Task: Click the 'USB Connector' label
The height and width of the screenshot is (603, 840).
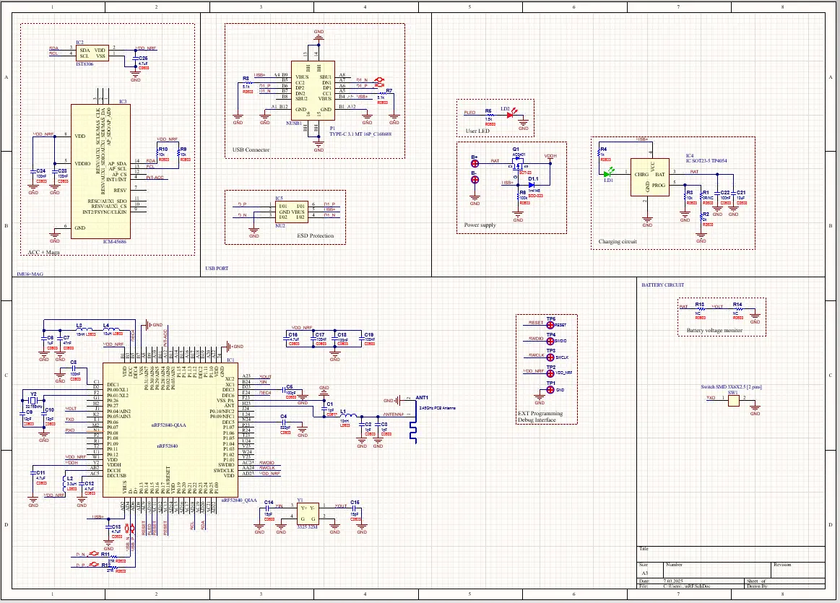Action: tap(251, 150)
